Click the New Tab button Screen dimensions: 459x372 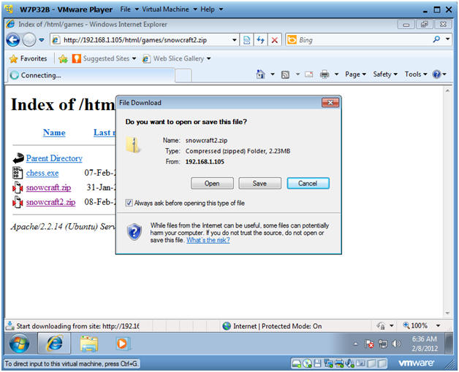183,76
